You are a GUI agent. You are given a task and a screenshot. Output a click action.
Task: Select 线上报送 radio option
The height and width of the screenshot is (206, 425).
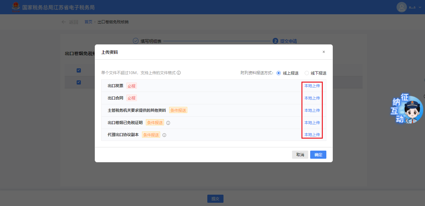pyautogui.click(x=278, y=73)
